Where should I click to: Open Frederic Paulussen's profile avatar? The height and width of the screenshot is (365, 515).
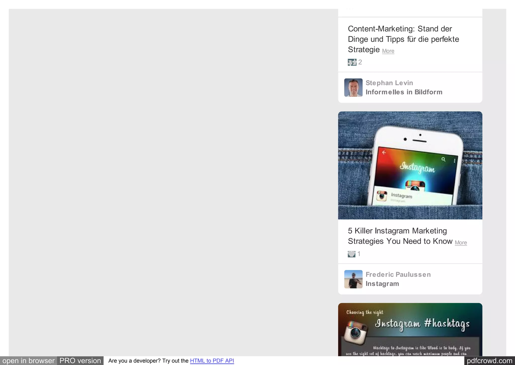pos(353,279)
